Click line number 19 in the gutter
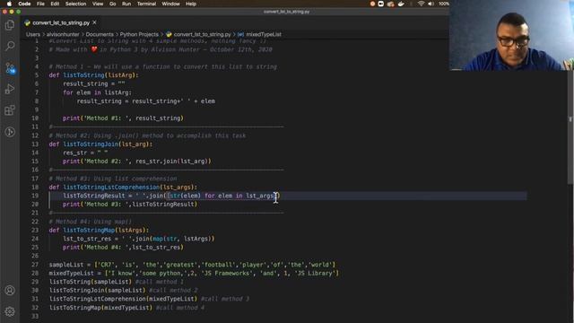This screenshot has width=574, height=323. click(35, 196)
